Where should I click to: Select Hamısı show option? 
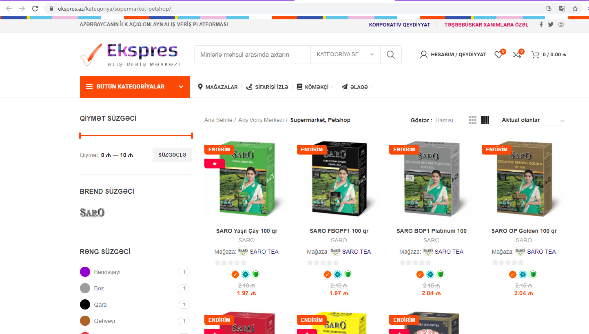tap(444, 120)
